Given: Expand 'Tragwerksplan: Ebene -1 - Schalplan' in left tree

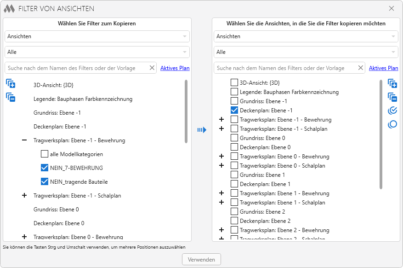Looking at the screenshot, I should (x=24, y=196).
